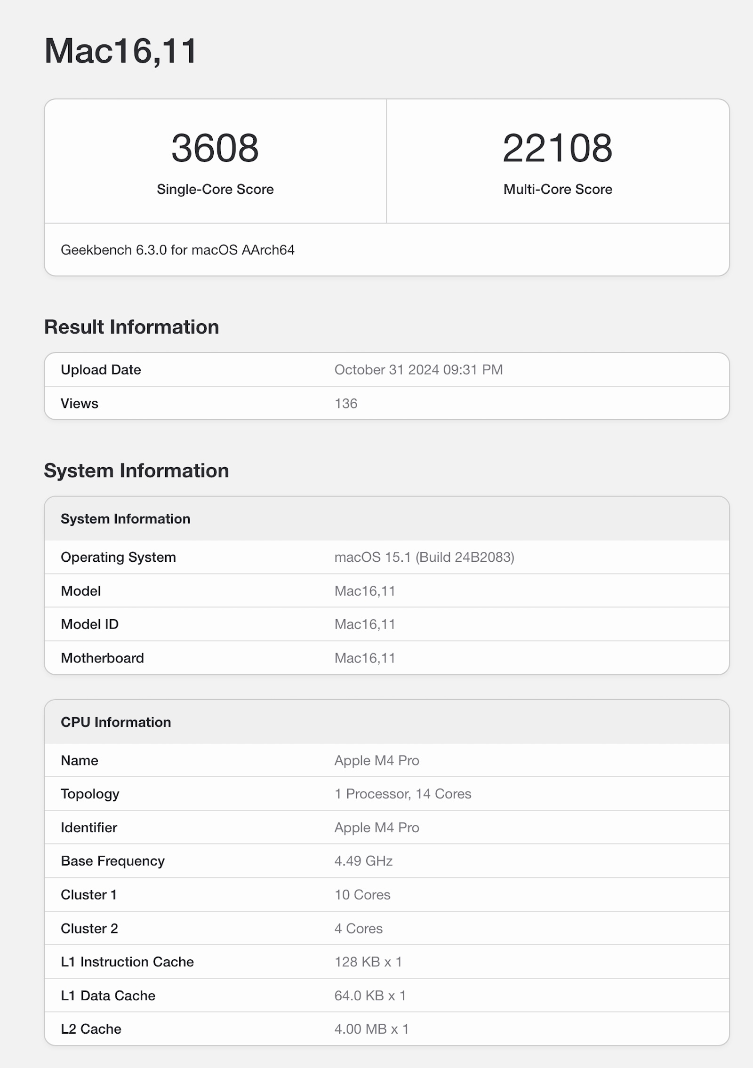Select Apple M4 Pro in Identifier row
Viewport: 753px width, 1068px height.
(x=376, y=828)
